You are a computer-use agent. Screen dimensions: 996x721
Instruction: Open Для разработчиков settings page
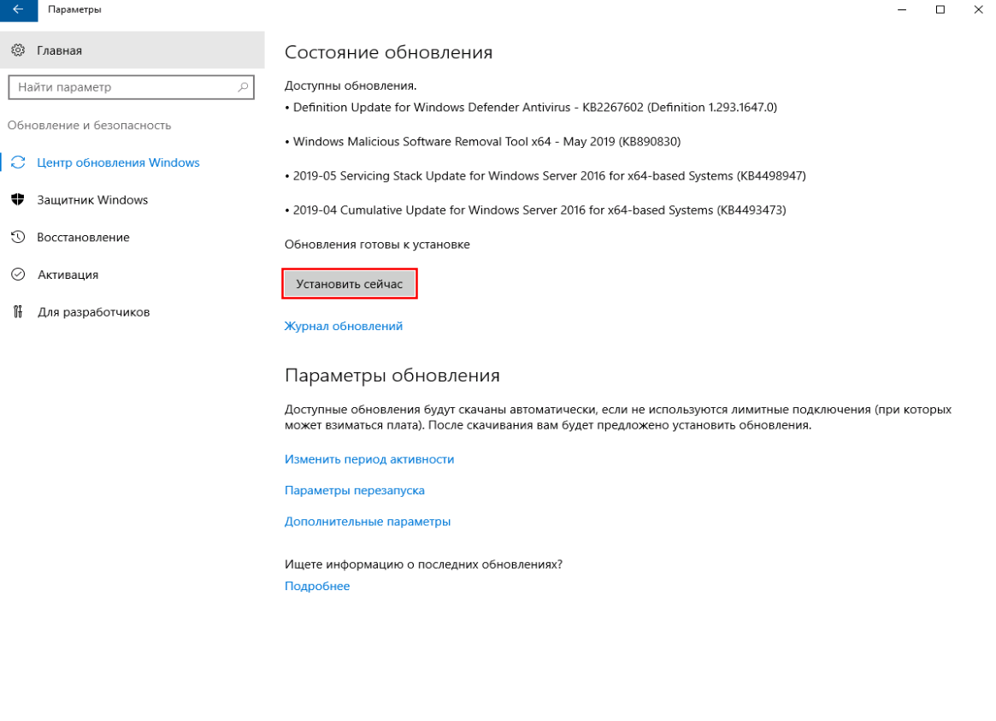tap(93, 312)
